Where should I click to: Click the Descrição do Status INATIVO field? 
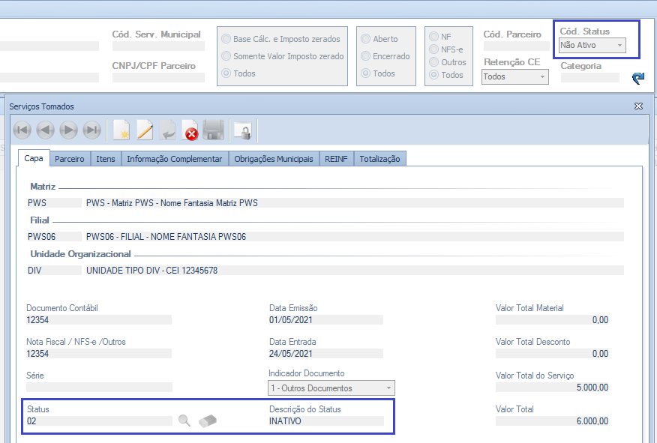(326, 421)
